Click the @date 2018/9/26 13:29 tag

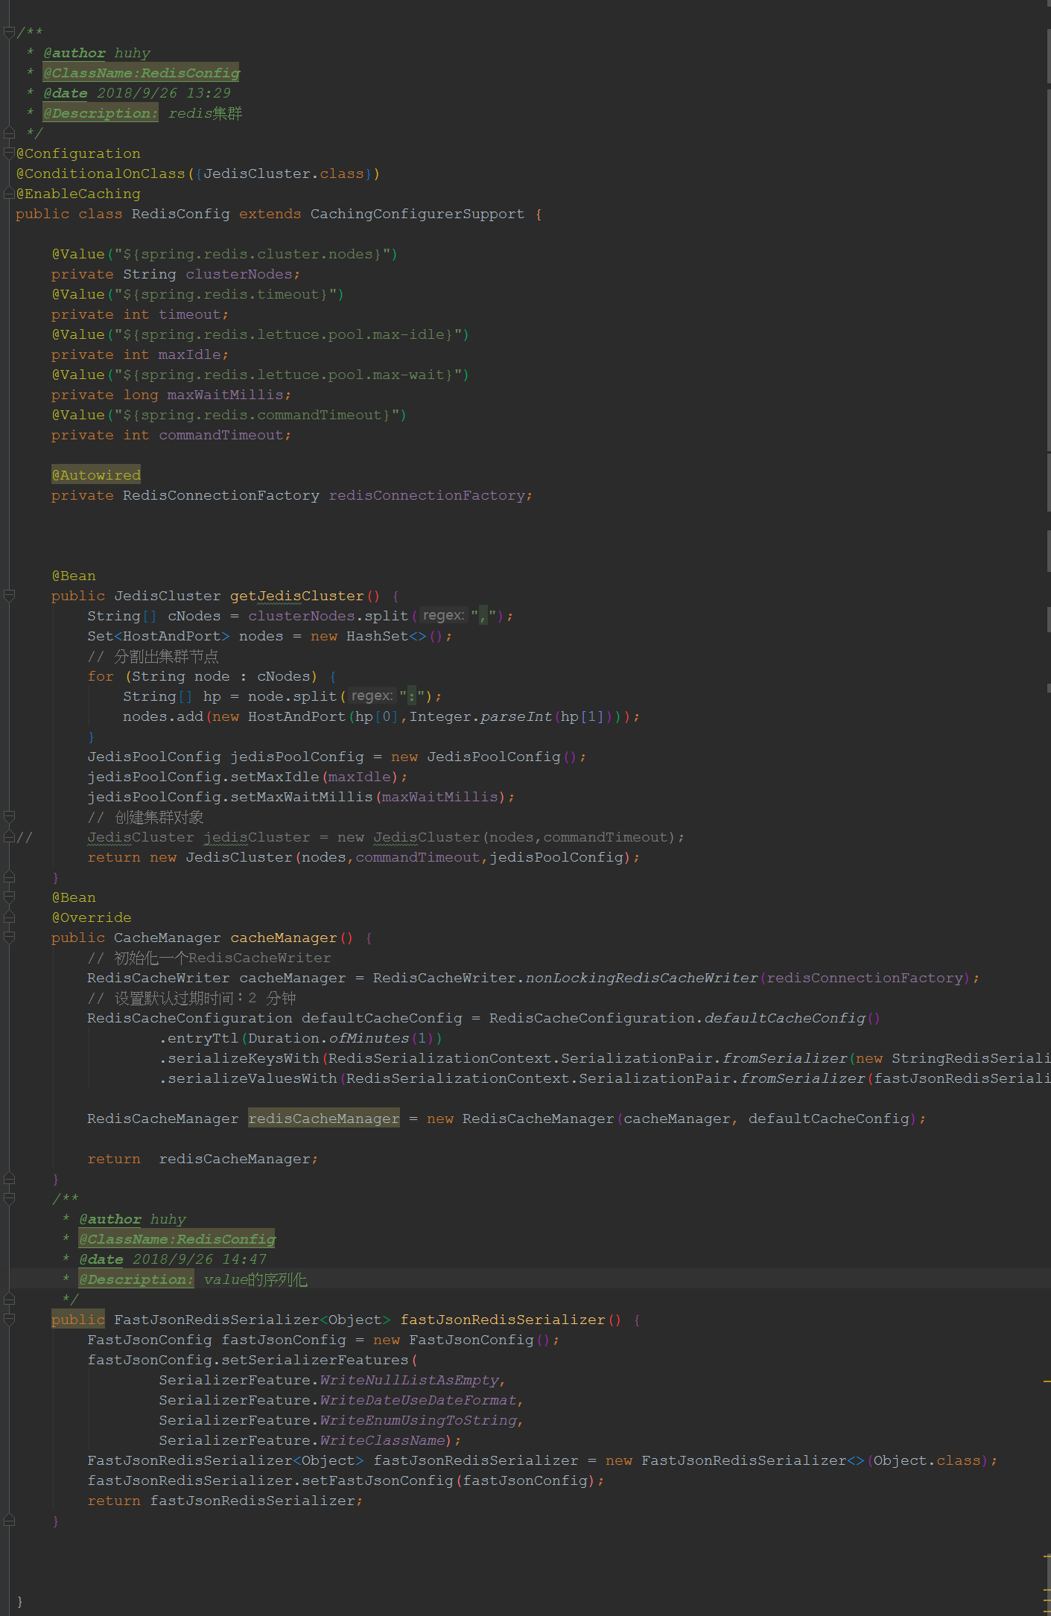tap(137, 93)
